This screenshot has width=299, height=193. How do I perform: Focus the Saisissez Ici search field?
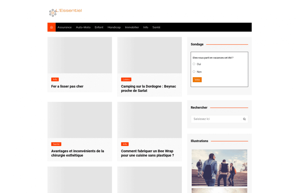point(216,119)
